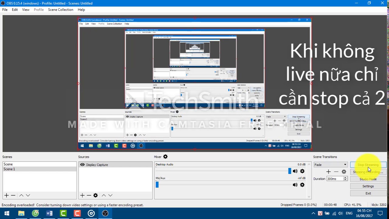Screen dimensions: 389x219
Task: Select 'Scene 1' in Scenes list
Action: coord(40,169)
